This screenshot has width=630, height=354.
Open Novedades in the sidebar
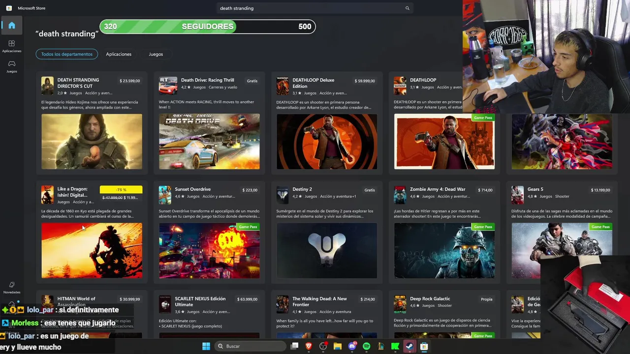pos(12,288)
